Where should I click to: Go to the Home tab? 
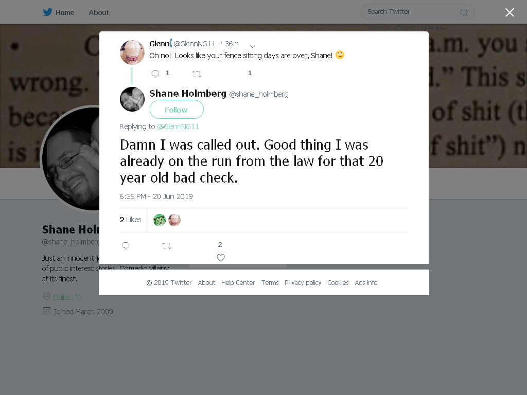[65, 12]
